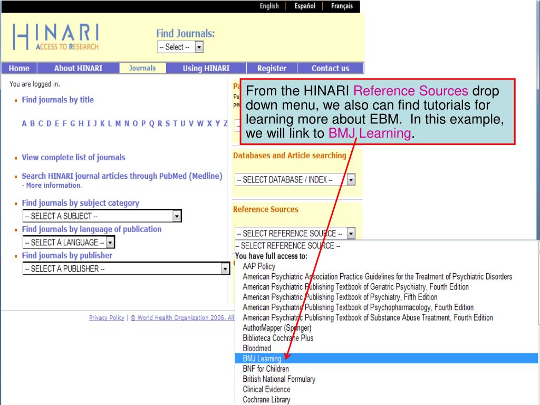
Task: Open the Using HINARI tab
Action: (206, 68)
